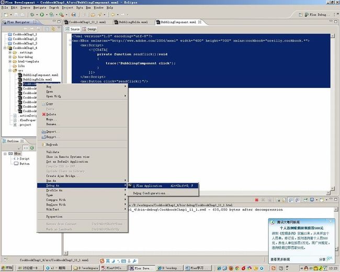Click editor vertical scrollbar up arrow
The width and height of the screenshot is (340, 272).
(x=333, y=36)
